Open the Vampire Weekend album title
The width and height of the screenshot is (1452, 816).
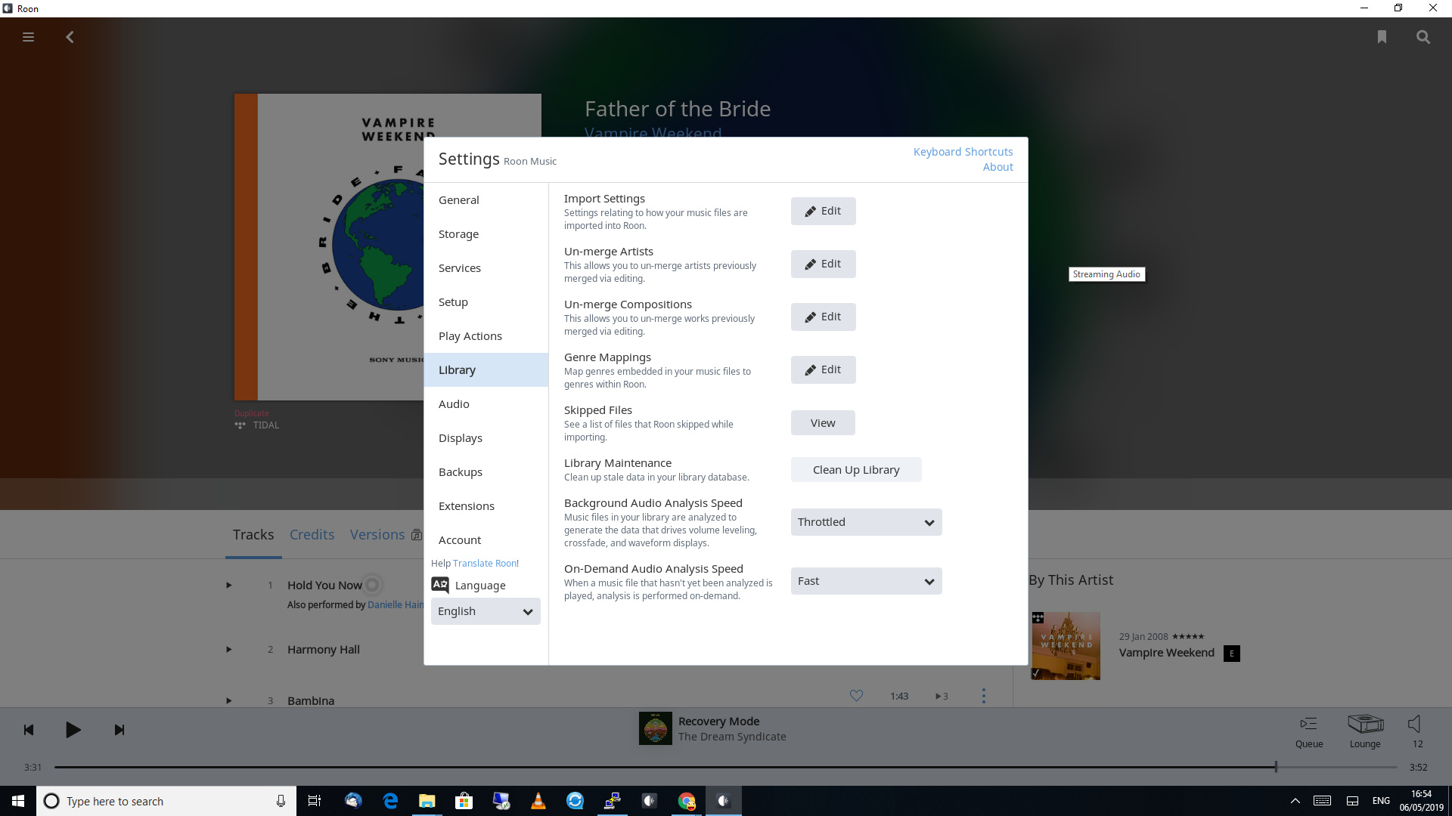tap(1166, 653)
